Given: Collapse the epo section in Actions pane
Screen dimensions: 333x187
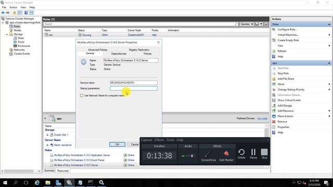Looking at the screenshot, I should [329, 63].
